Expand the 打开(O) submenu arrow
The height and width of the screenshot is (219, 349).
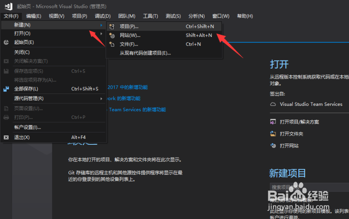(x=101, y=34)
